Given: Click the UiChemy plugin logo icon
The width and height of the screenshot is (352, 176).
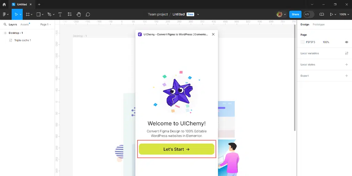Looking at the screenshot, I should coord(140,34).
